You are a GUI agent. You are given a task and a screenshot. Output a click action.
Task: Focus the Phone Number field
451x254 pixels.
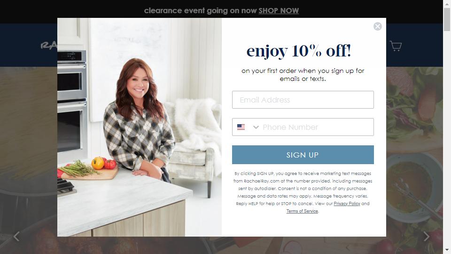[318, 127]
